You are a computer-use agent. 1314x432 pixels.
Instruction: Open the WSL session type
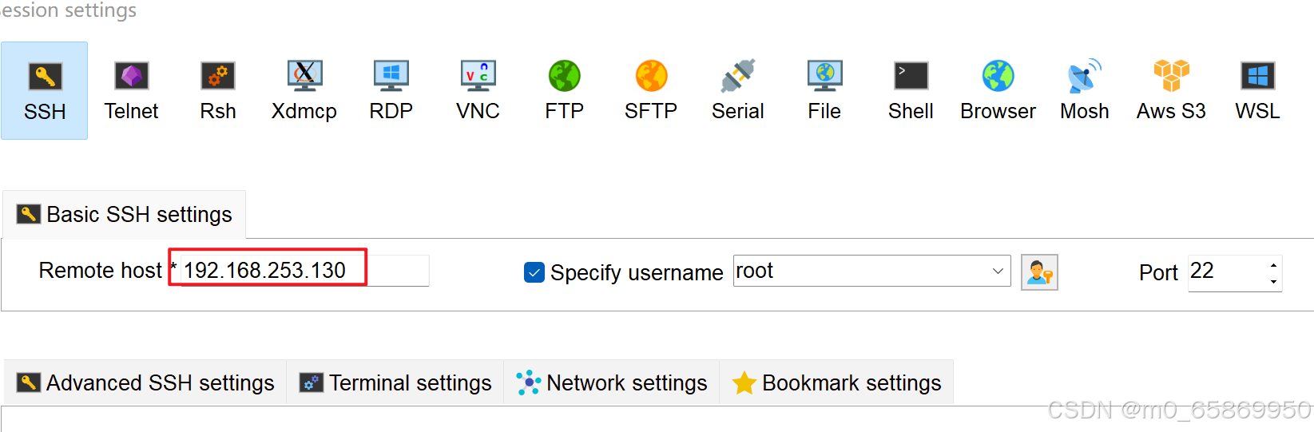coord(1257,90)
